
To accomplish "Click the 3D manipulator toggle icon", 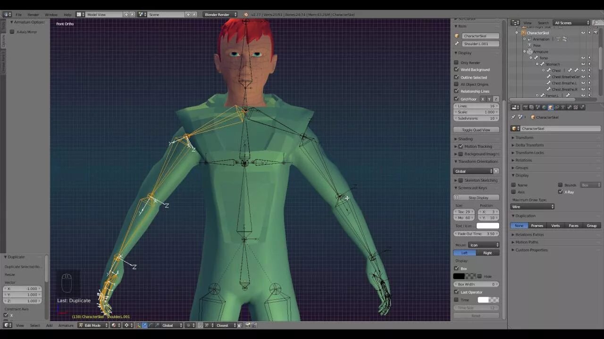I will [x=138, y=325].
